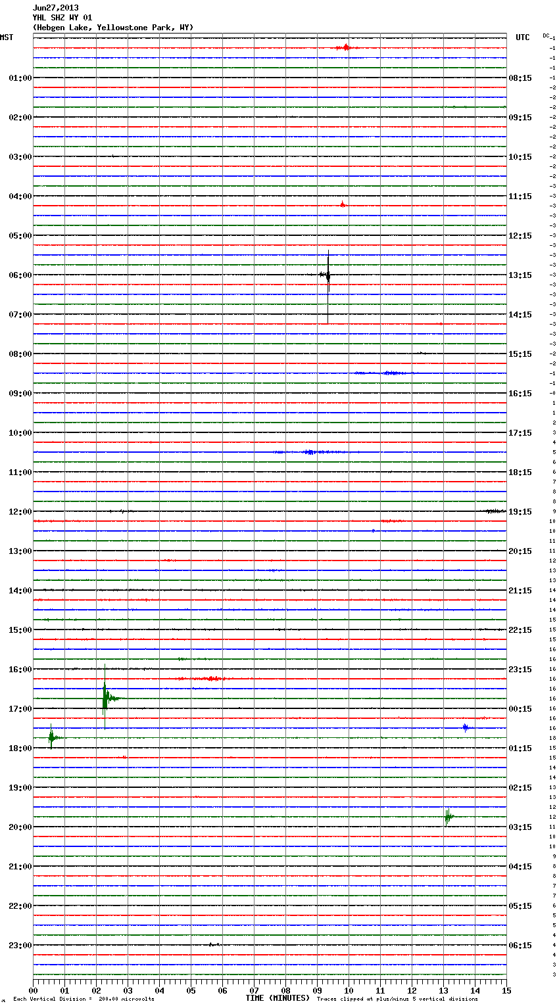559x1008 pixels.
Task: Click the 02:00 MST row label
Action: pos(20,118)
